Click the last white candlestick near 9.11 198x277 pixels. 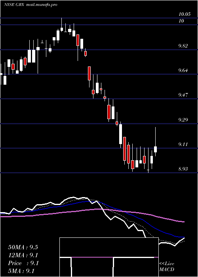tap(155, 149)
